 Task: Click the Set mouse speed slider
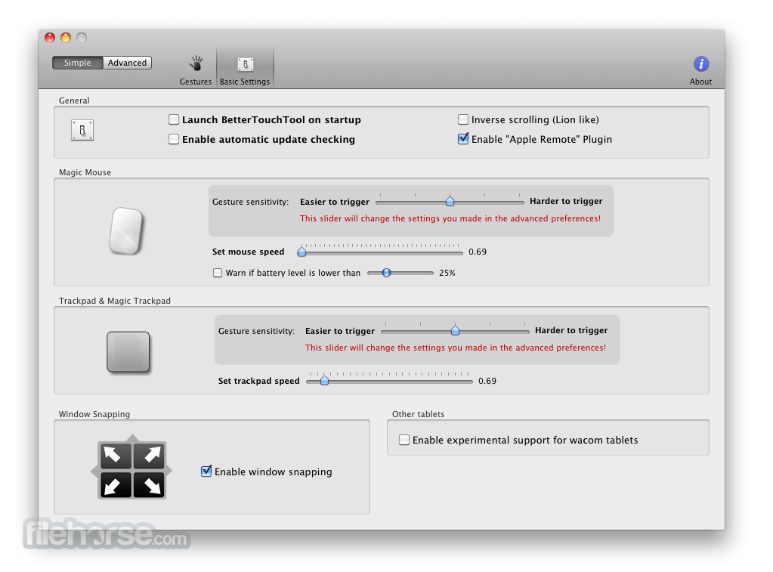[x=380, y=252]
